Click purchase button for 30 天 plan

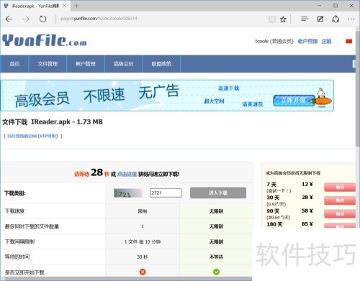[x=340, y=201]
